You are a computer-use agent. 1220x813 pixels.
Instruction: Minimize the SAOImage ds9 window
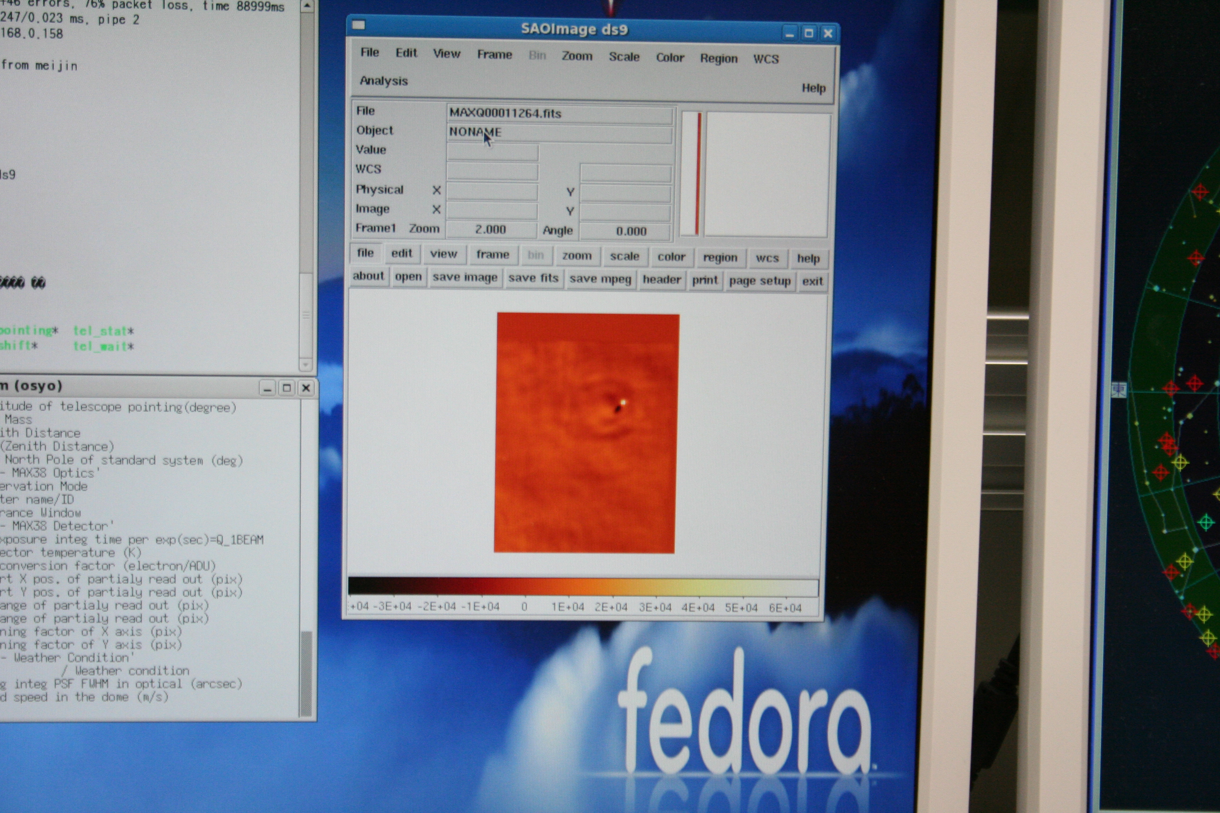(789, 34)
